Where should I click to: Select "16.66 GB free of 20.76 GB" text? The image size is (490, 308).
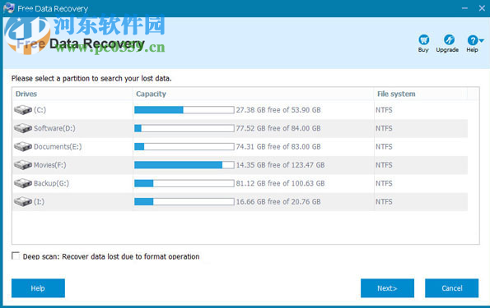[x=278, y=202]
